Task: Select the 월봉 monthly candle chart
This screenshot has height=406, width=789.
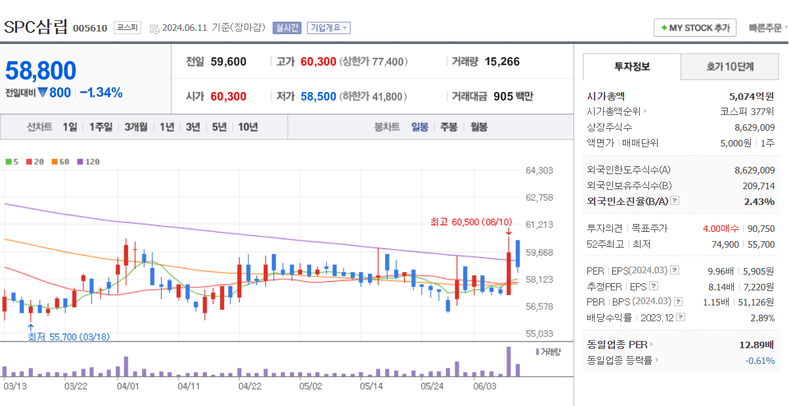Action: (x=479, y=127)
